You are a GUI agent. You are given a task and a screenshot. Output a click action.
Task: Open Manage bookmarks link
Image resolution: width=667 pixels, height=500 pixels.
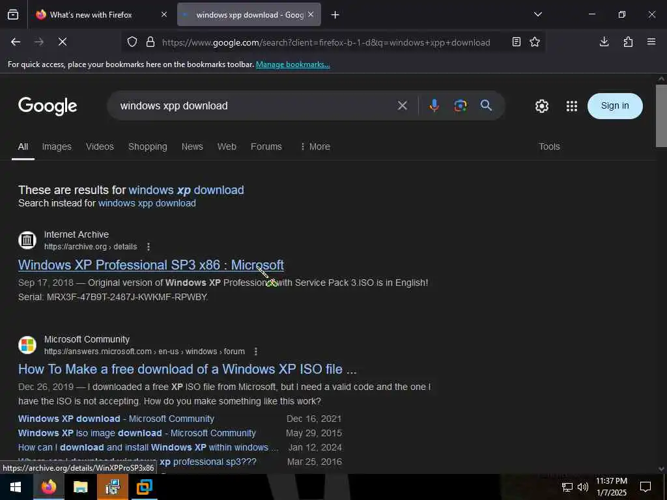coord(292,64)
